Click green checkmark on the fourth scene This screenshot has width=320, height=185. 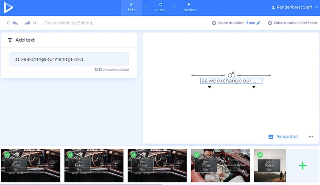click(x=197, y=155)
